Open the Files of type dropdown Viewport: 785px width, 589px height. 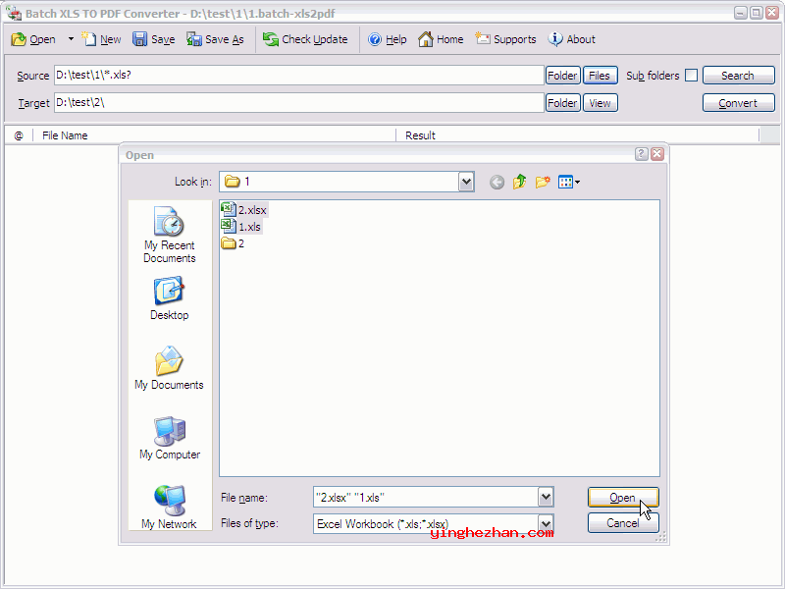pos(546,523)
